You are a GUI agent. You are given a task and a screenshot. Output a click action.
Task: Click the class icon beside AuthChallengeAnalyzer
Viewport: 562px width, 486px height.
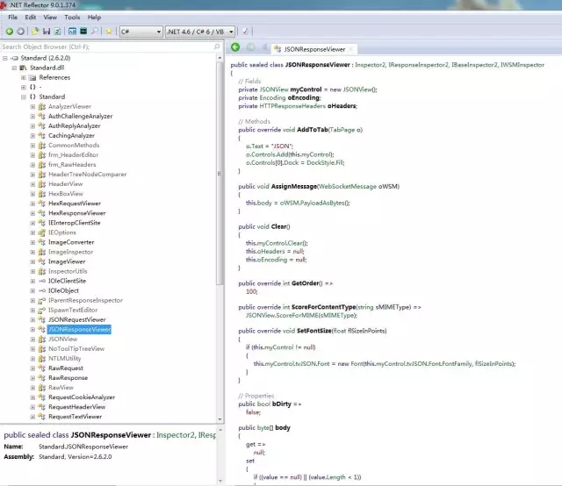tap(42, 116)
